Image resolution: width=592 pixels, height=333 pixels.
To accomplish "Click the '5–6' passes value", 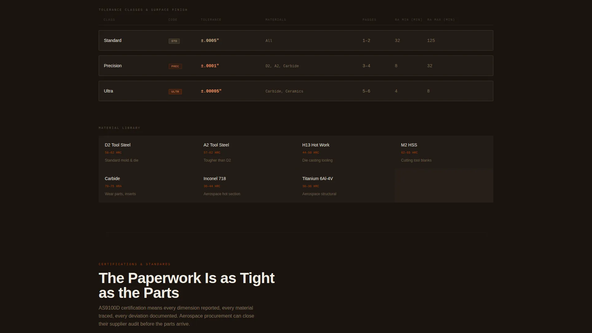I will coord(366,91).
